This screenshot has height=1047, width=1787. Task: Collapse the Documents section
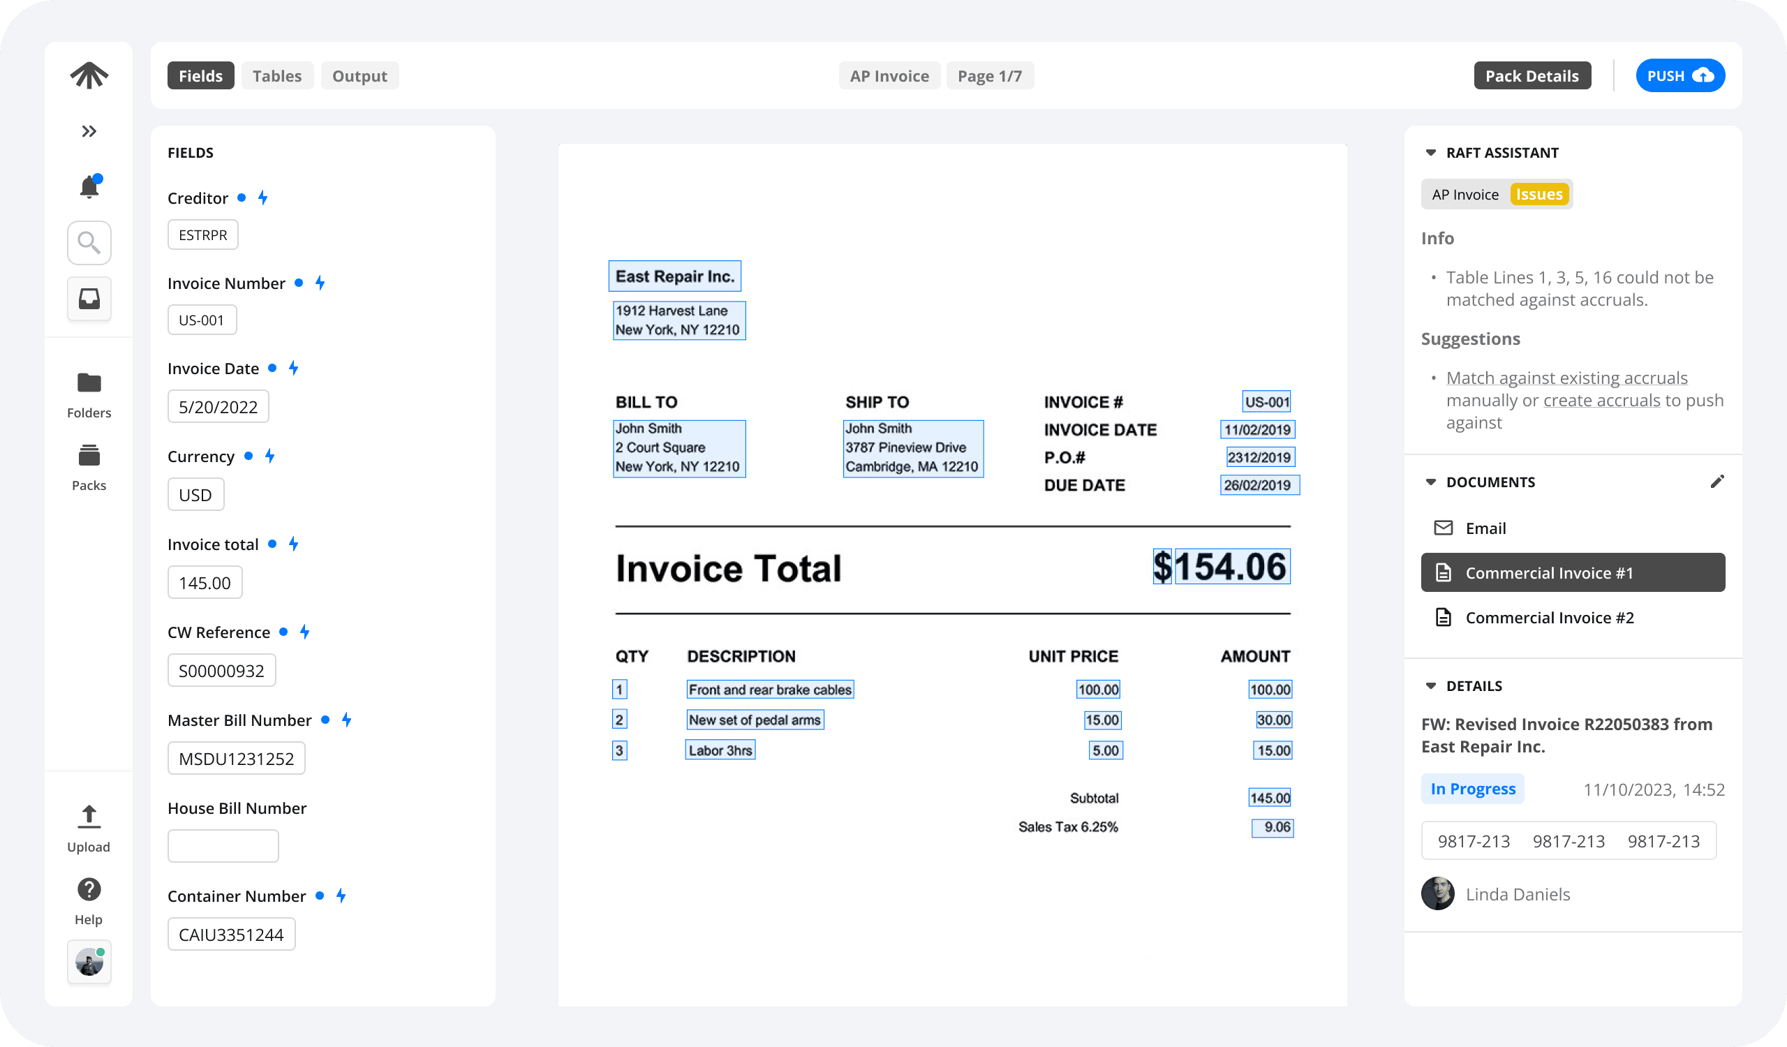(x=1430, y=482)
